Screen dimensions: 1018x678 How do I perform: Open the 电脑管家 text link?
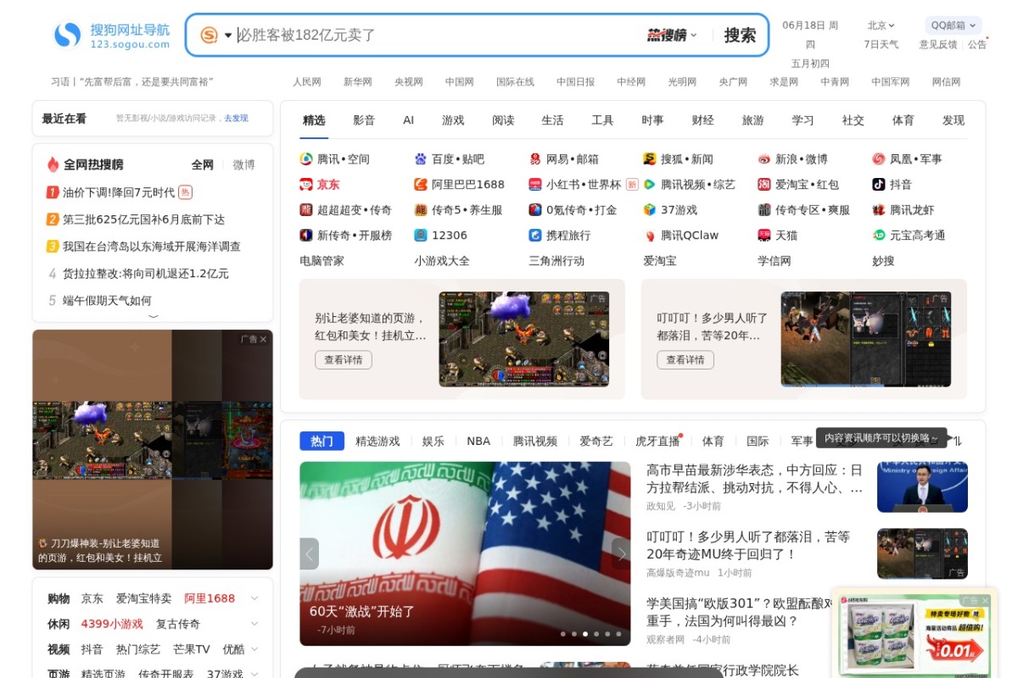(322, 260)
